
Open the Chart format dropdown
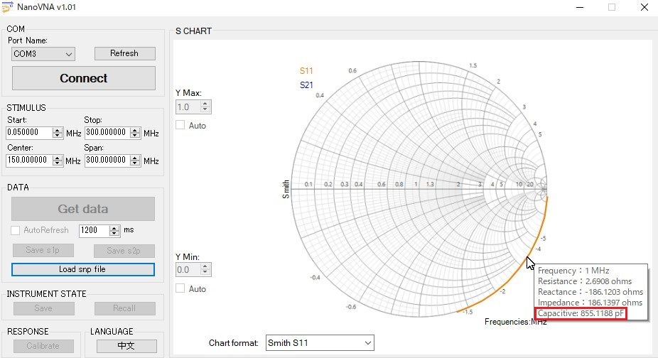[x=320, y=343]
